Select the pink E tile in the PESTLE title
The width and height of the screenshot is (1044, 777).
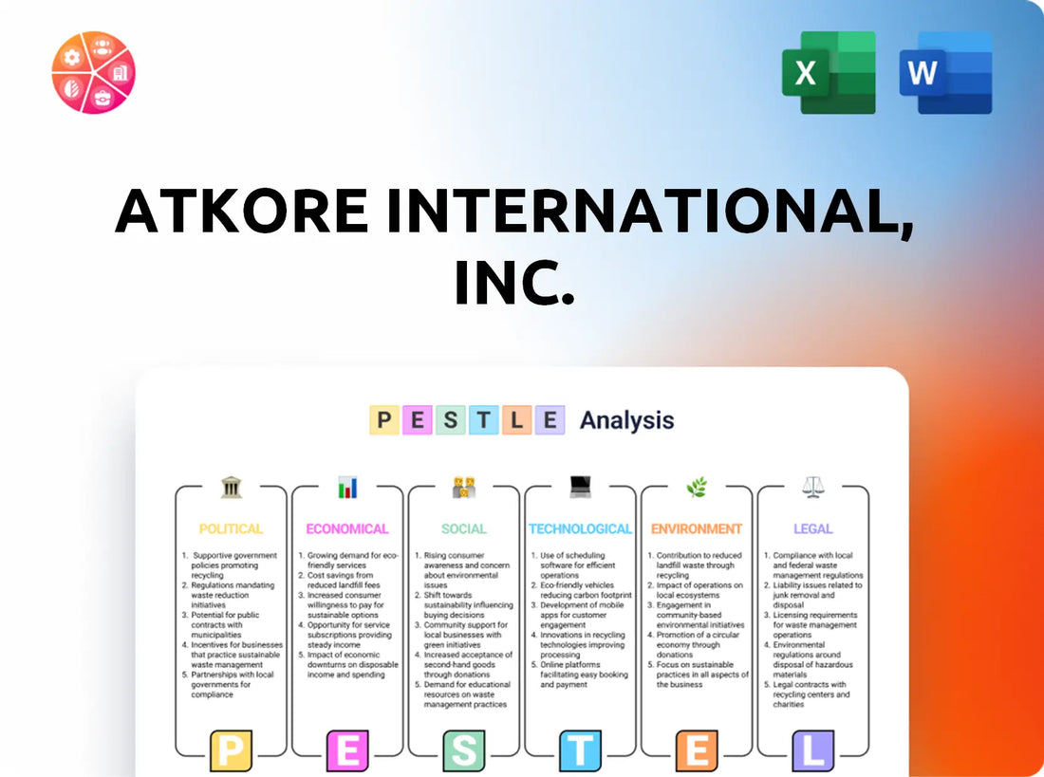pos(418,420)
